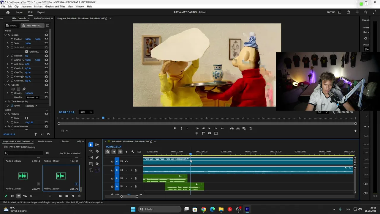
Task: Toggle lock on track A3
Action: coord(112,187)
